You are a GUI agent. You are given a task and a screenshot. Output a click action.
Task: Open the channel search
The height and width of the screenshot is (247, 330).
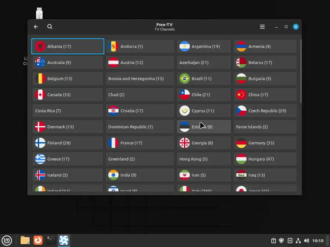coord(50,27)
